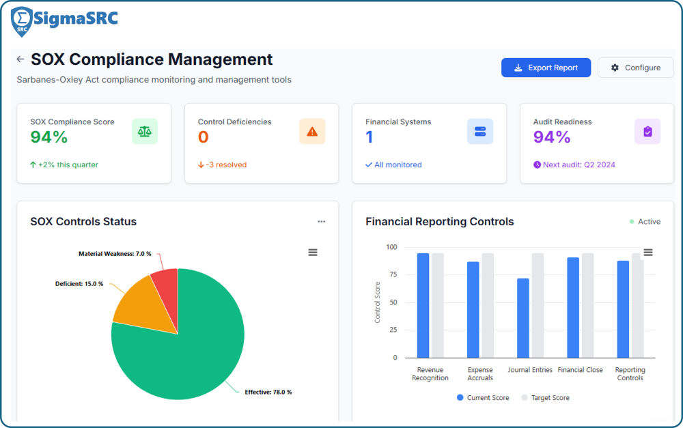Click the SOX Compliance Score 94% value

[48, 137]
